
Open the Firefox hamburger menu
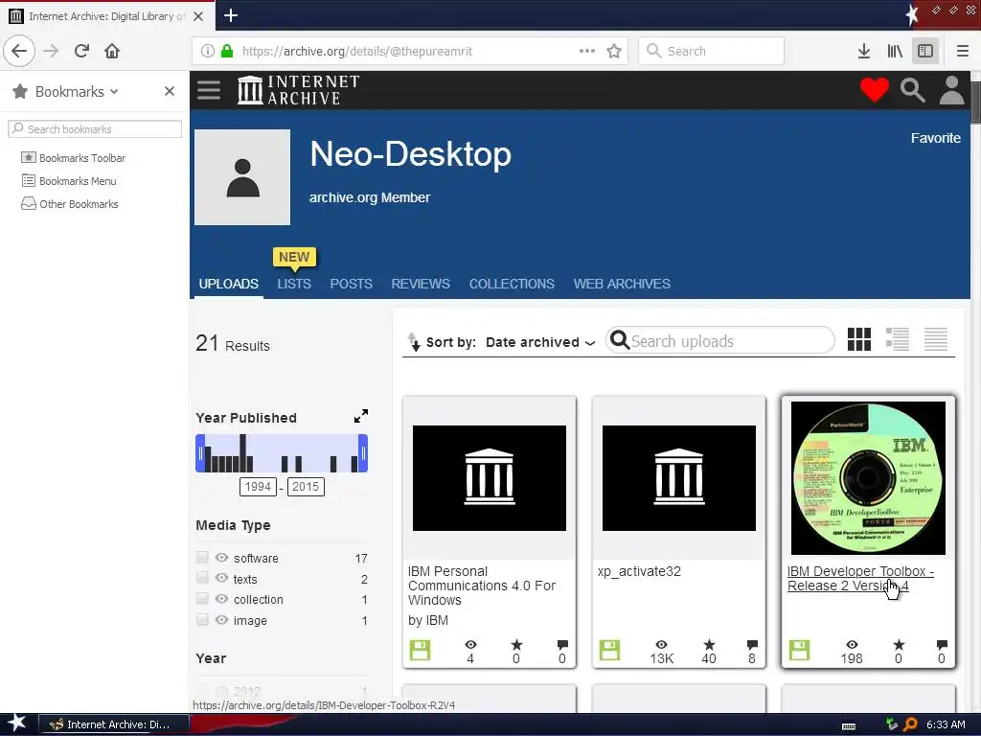(x=963, y=51)
